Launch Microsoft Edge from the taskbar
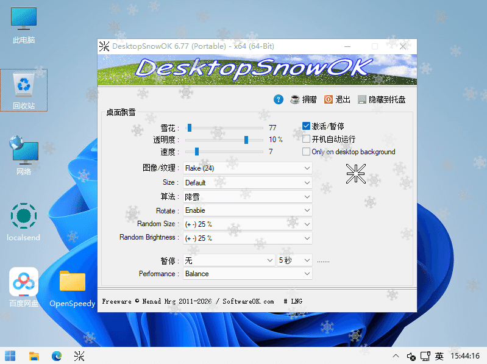The image size is (487, 364). (x=57, y=356)
